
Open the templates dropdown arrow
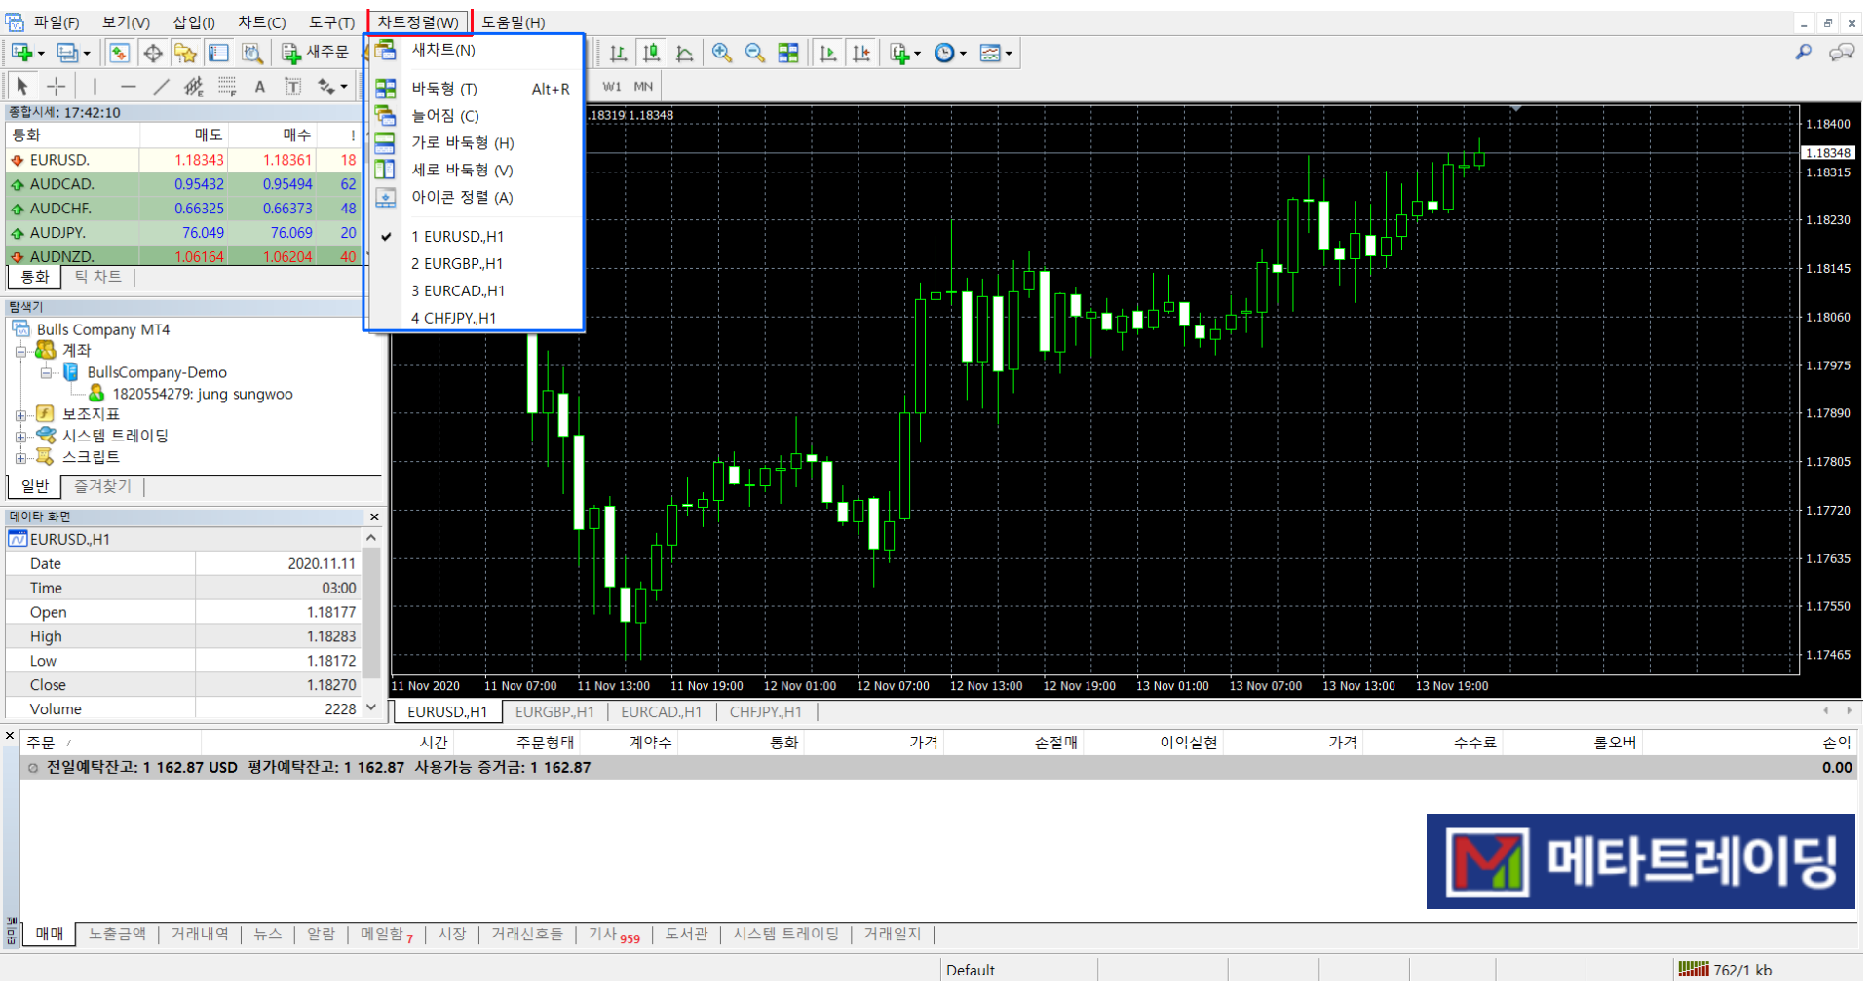(x=1009, y=54)
